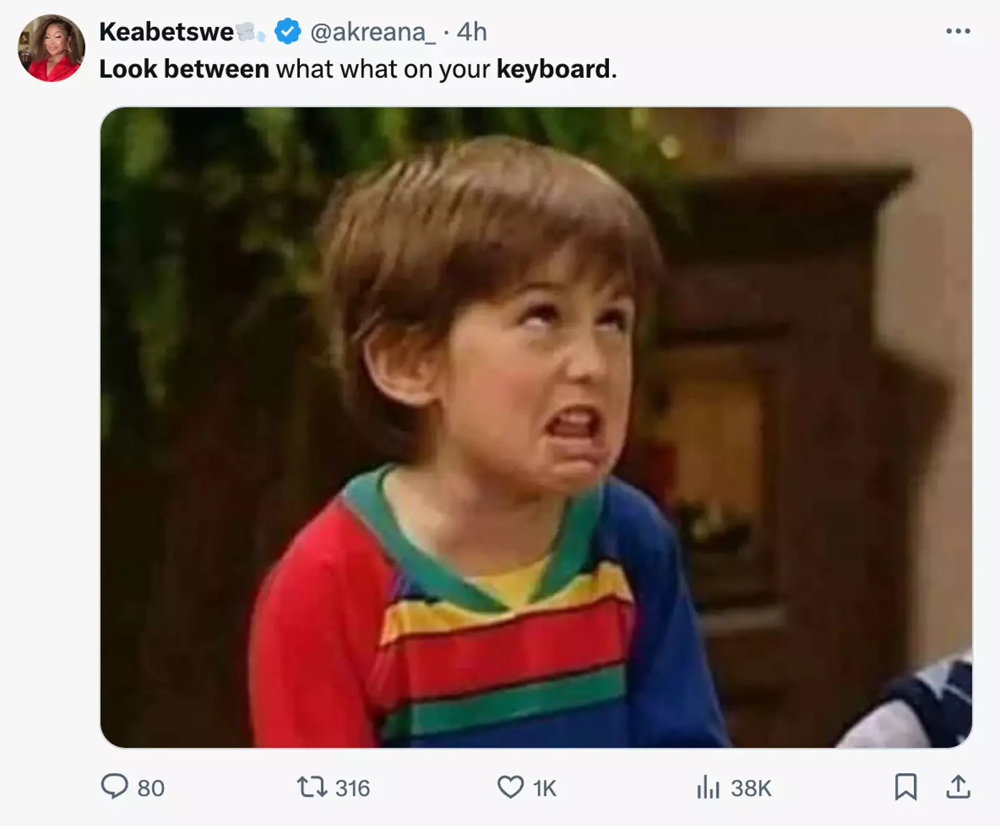
Task: Open view analytics bar chart icon
Action: point(708,787)
